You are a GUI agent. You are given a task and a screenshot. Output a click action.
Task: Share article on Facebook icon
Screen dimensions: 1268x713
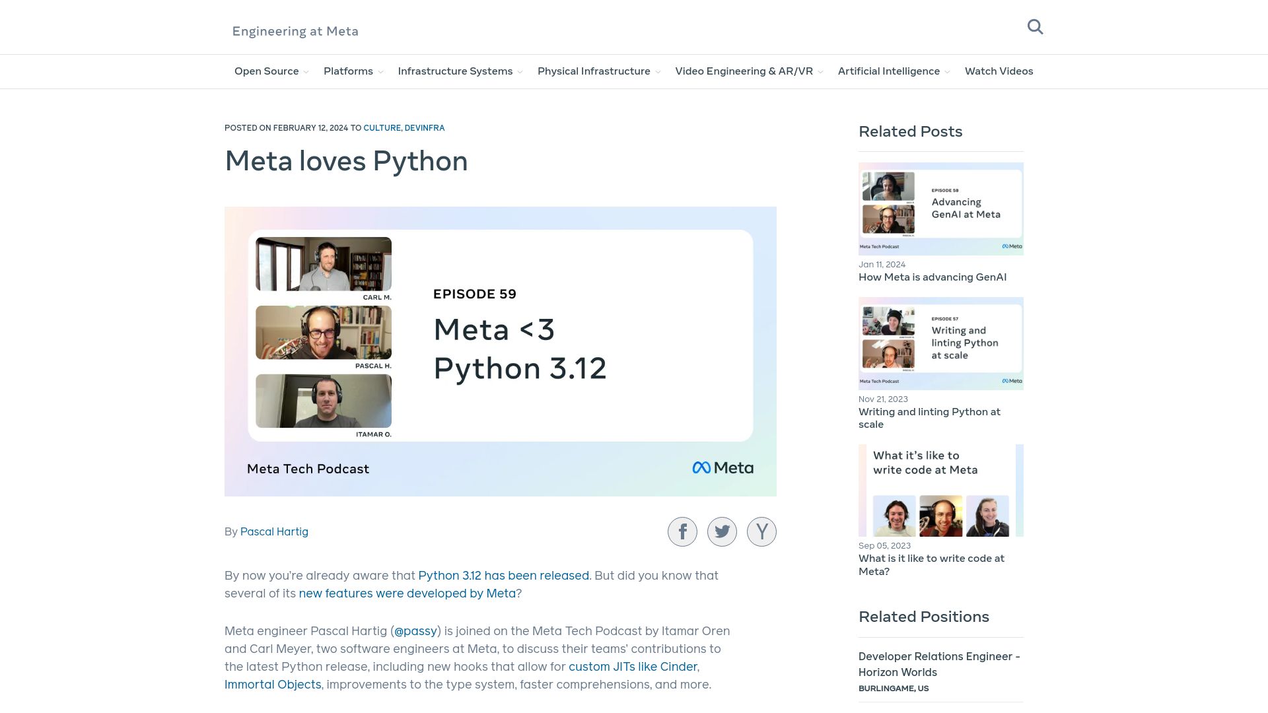click(682, 531)
